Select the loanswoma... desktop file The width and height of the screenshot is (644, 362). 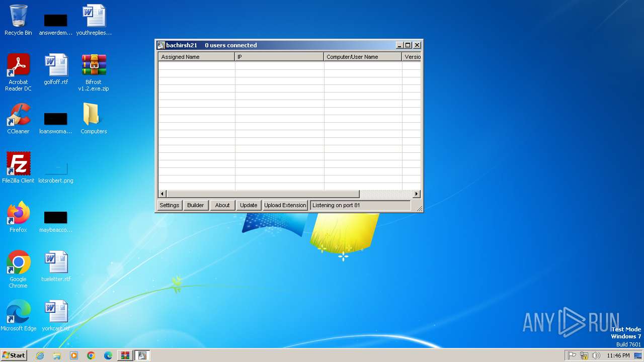[56, 123]
